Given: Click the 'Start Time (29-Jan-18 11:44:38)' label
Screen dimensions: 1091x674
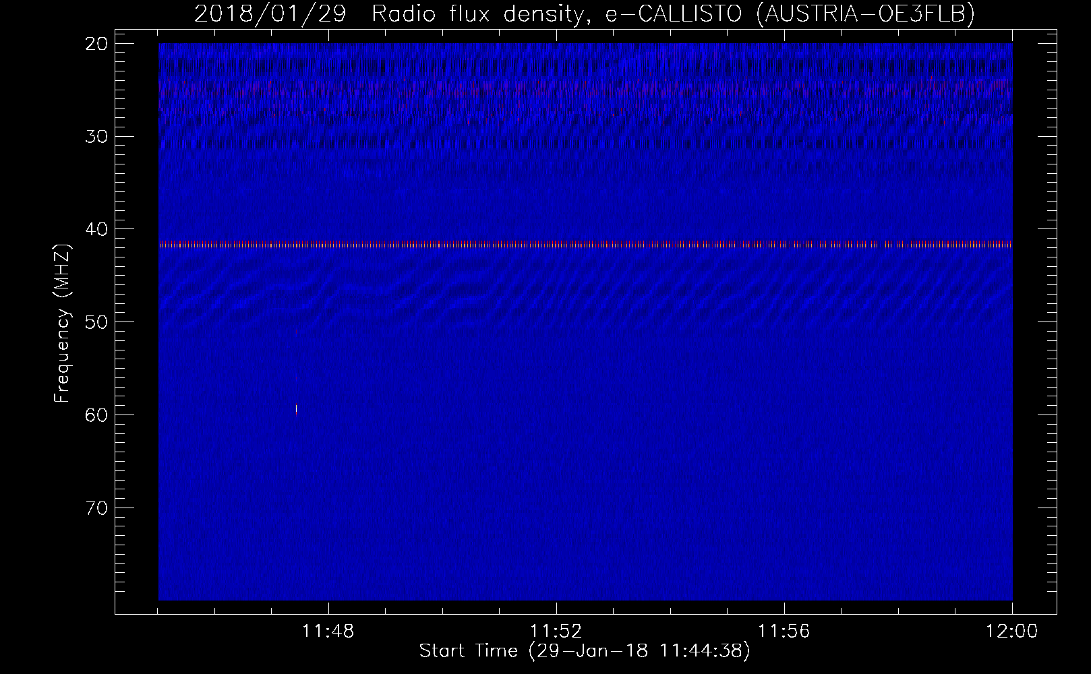Looking at the screenshot, I should tap(585, 651).
